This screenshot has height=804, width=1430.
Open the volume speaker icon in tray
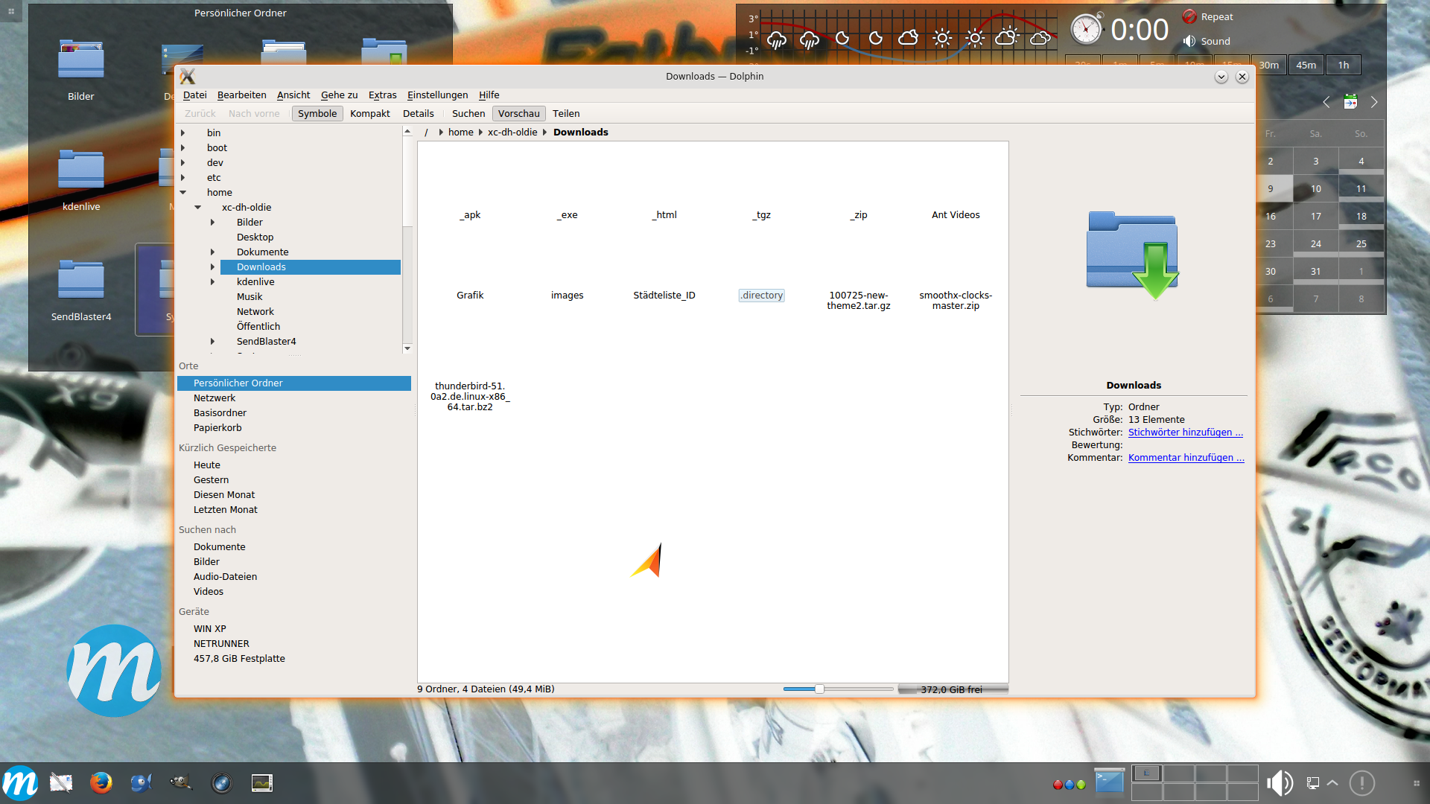point(1279,783)
